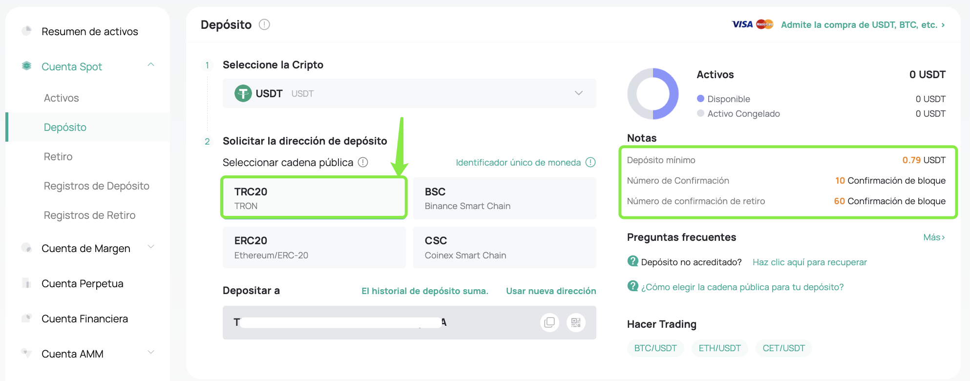
Task: Collapse the Cuenta Spot section
Action: pos(151,65)
